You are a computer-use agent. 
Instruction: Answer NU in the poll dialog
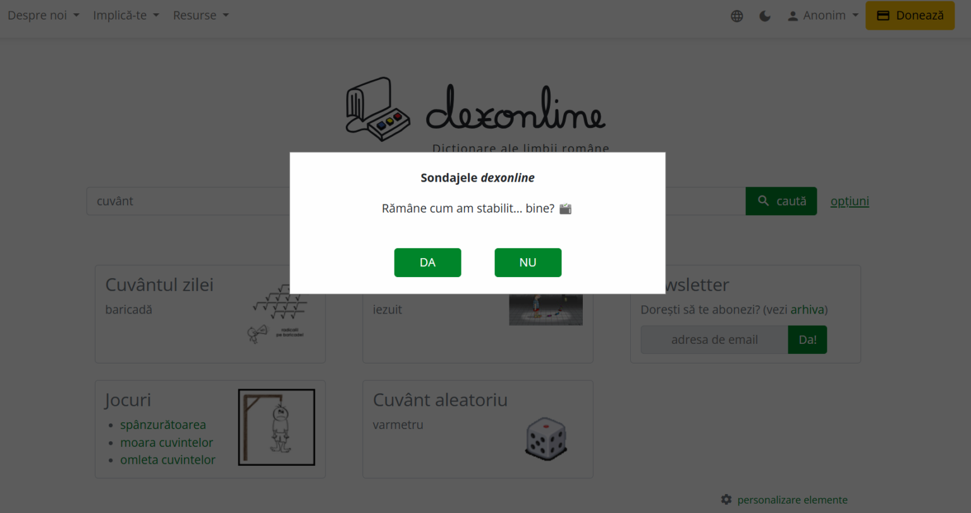click(x=528, y=262)
